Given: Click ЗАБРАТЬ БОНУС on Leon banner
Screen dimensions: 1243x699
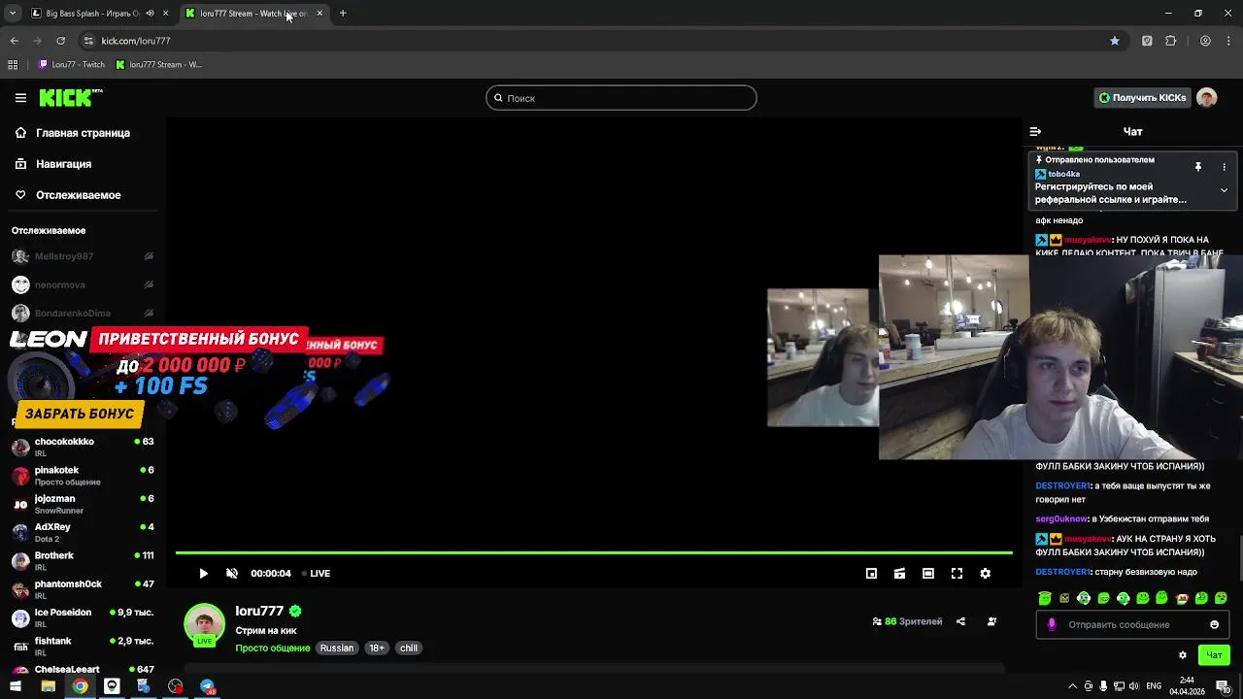Looking at the screenshot, I should [x=80, y=414].
